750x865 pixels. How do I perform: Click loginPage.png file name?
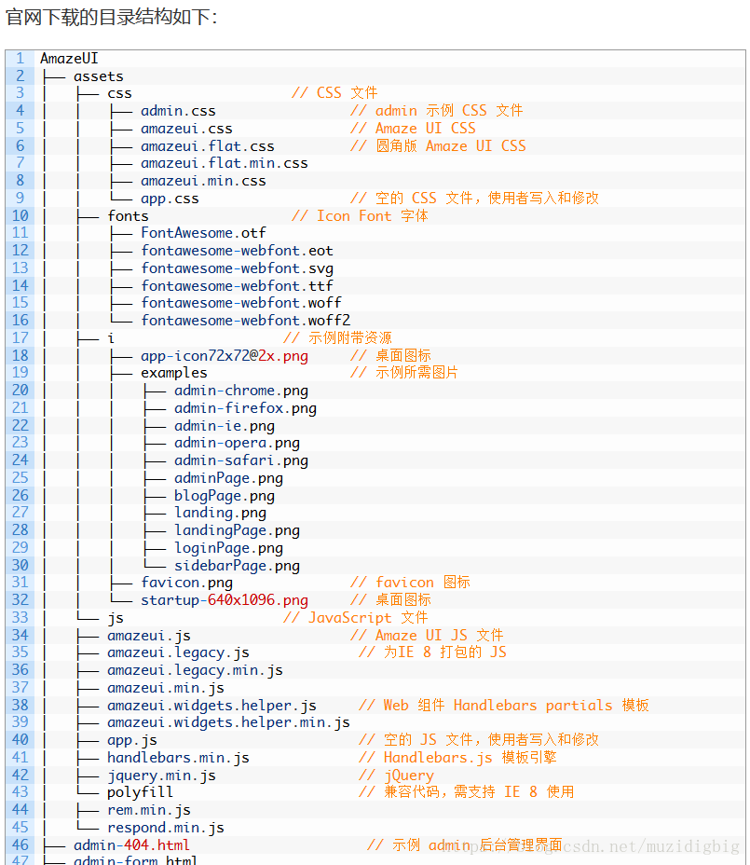[x=229, y=548]
